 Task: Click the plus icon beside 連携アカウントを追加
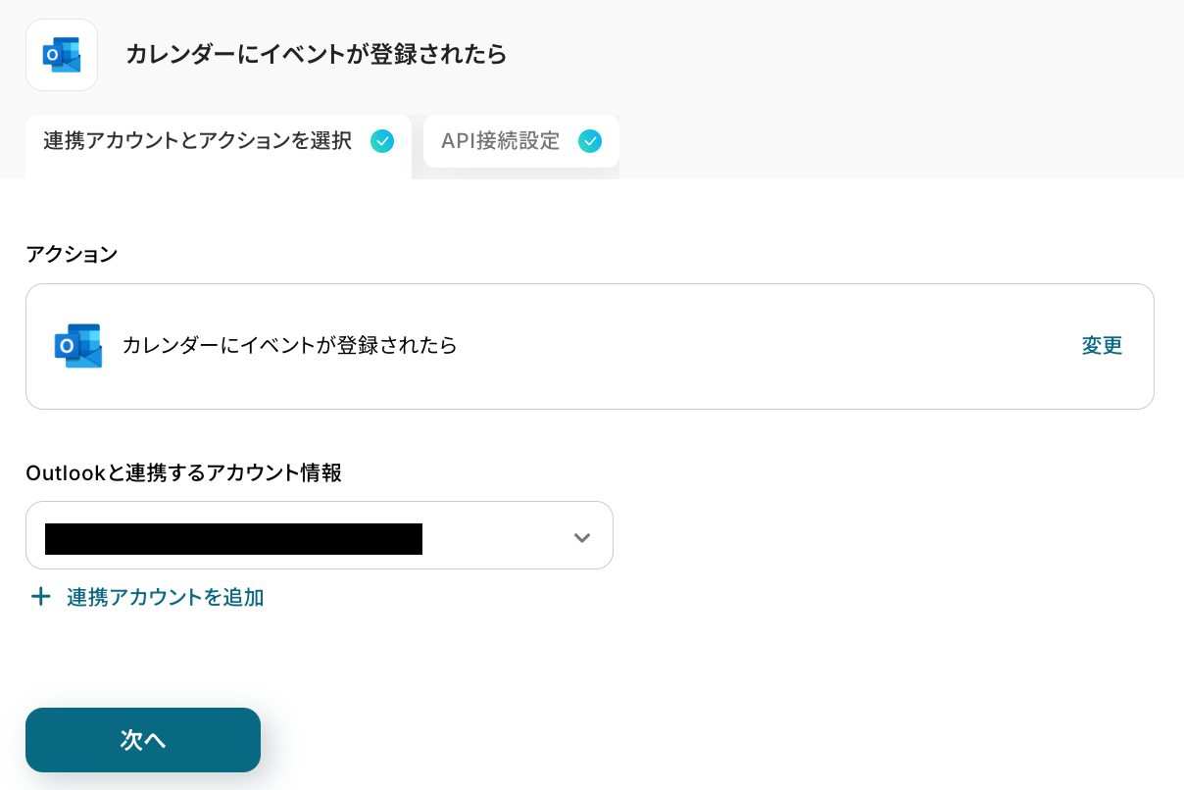(40, 597)
